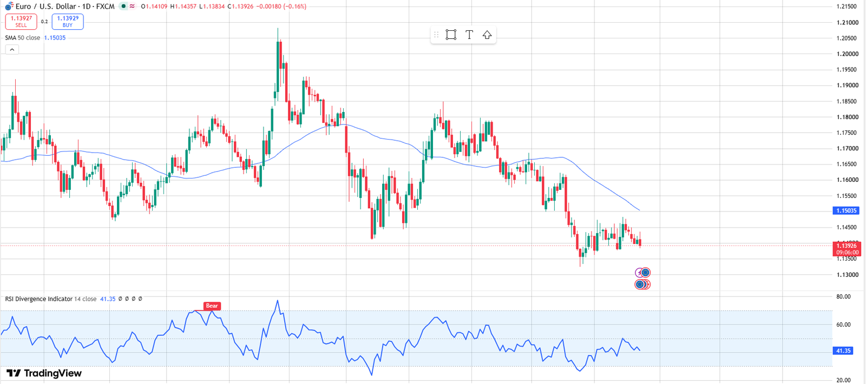
Task: Click the close price C1.13926
Action: tap(240, 6)
